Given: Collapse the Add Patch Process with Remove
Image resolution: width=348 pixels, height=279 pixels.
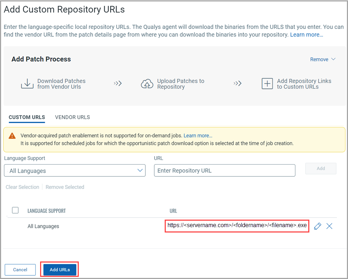Looking at the screenshot, I should (323, 59).
